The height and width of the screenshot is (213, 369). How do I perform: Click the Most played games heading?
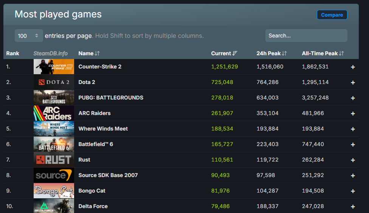point(58,14)
